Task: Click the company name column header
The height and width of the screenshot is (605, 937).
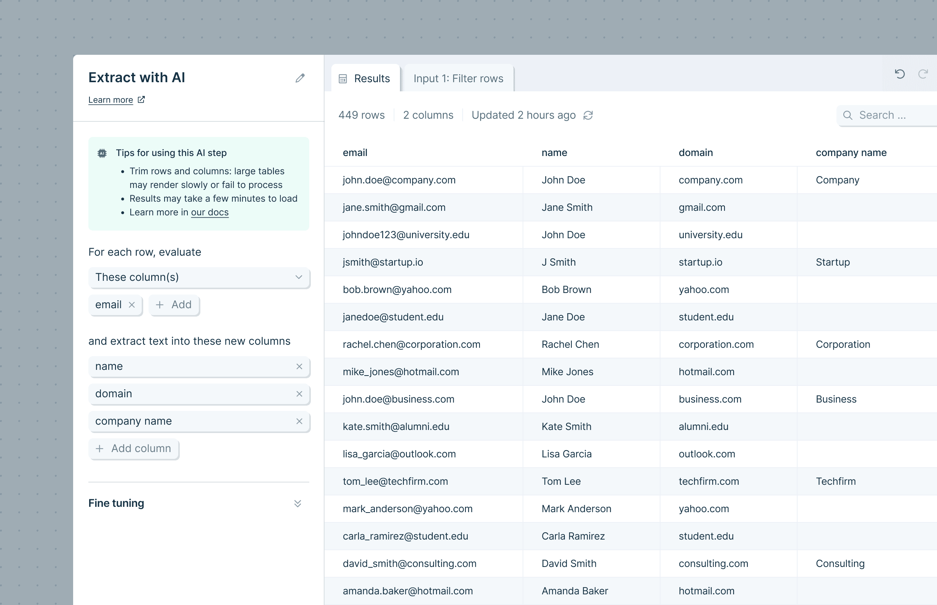Action: 851,153
